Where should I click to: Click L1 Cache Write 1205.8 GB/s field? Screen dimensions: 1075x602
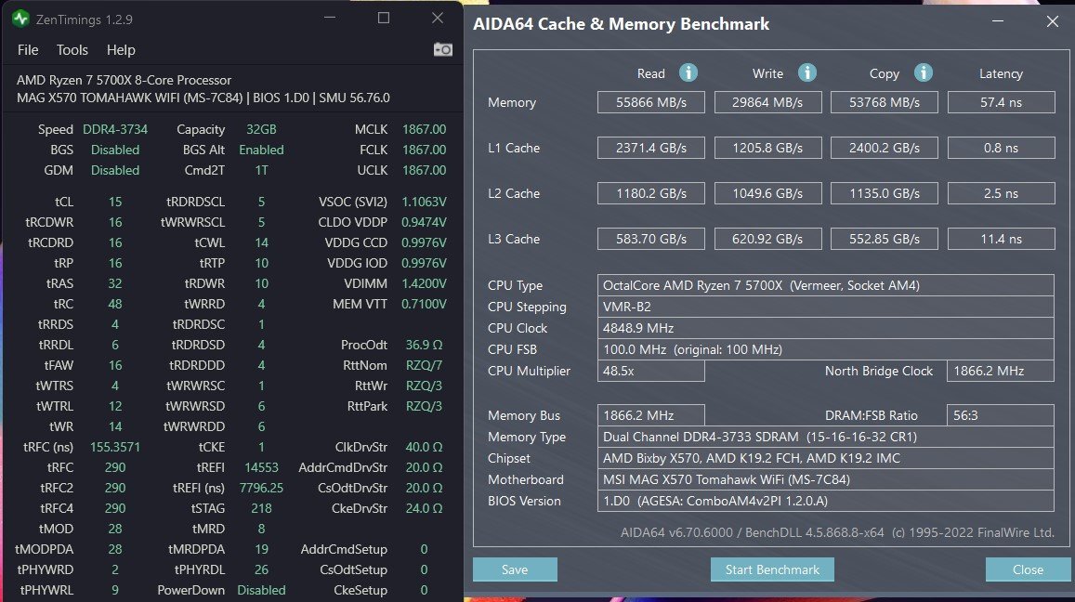(767, 148)
